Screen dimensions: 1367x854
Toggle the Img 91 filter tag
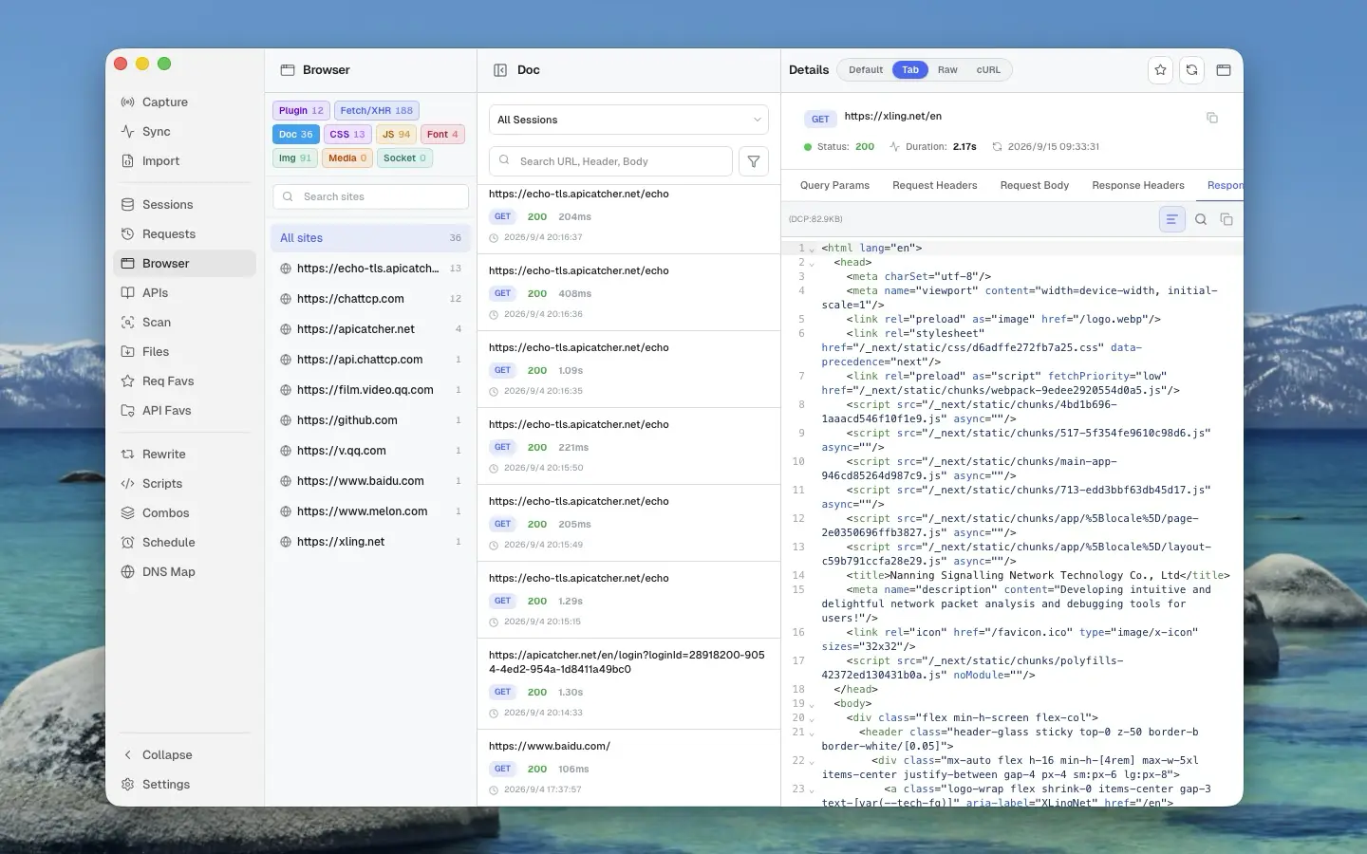click(295, 158)
